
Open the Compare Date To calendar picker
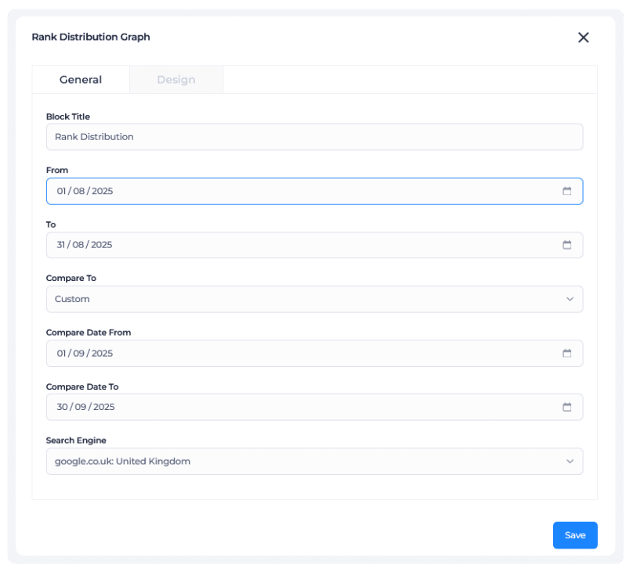coord(567,407)
